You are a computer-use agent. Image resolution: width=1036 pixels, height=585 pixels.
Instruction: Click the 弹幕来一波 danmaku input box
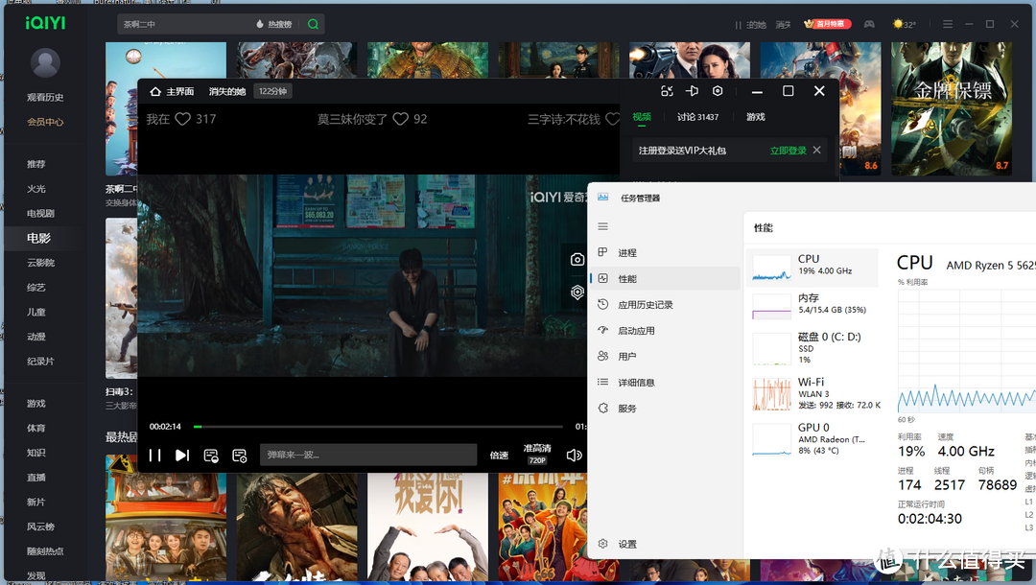point(368,455)
